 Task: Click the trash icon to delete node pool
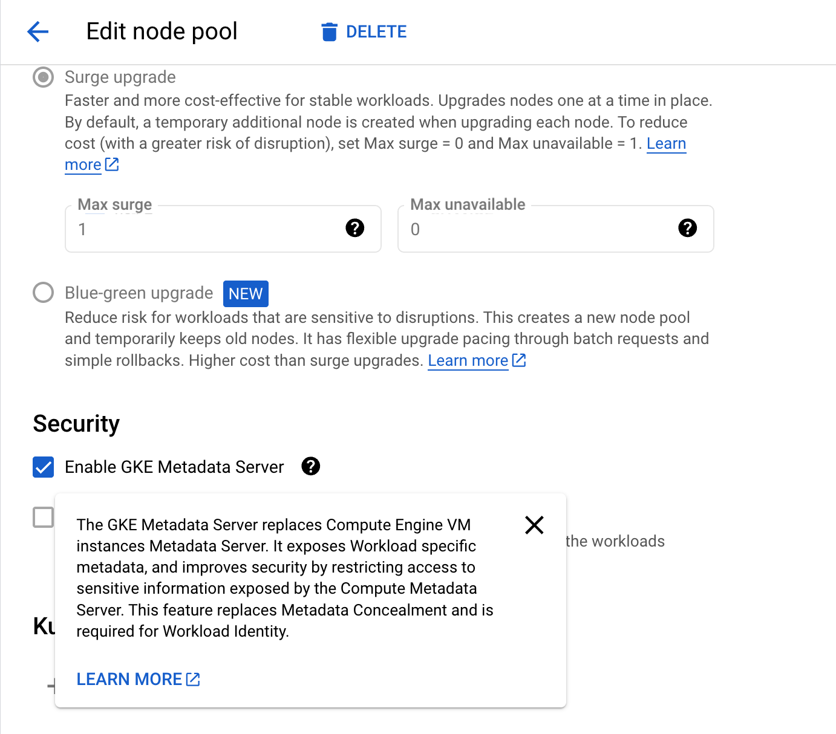(x=329, y=31)
